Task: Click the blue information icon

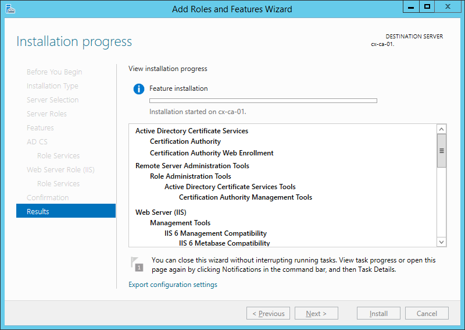Action: pos(138,89)
